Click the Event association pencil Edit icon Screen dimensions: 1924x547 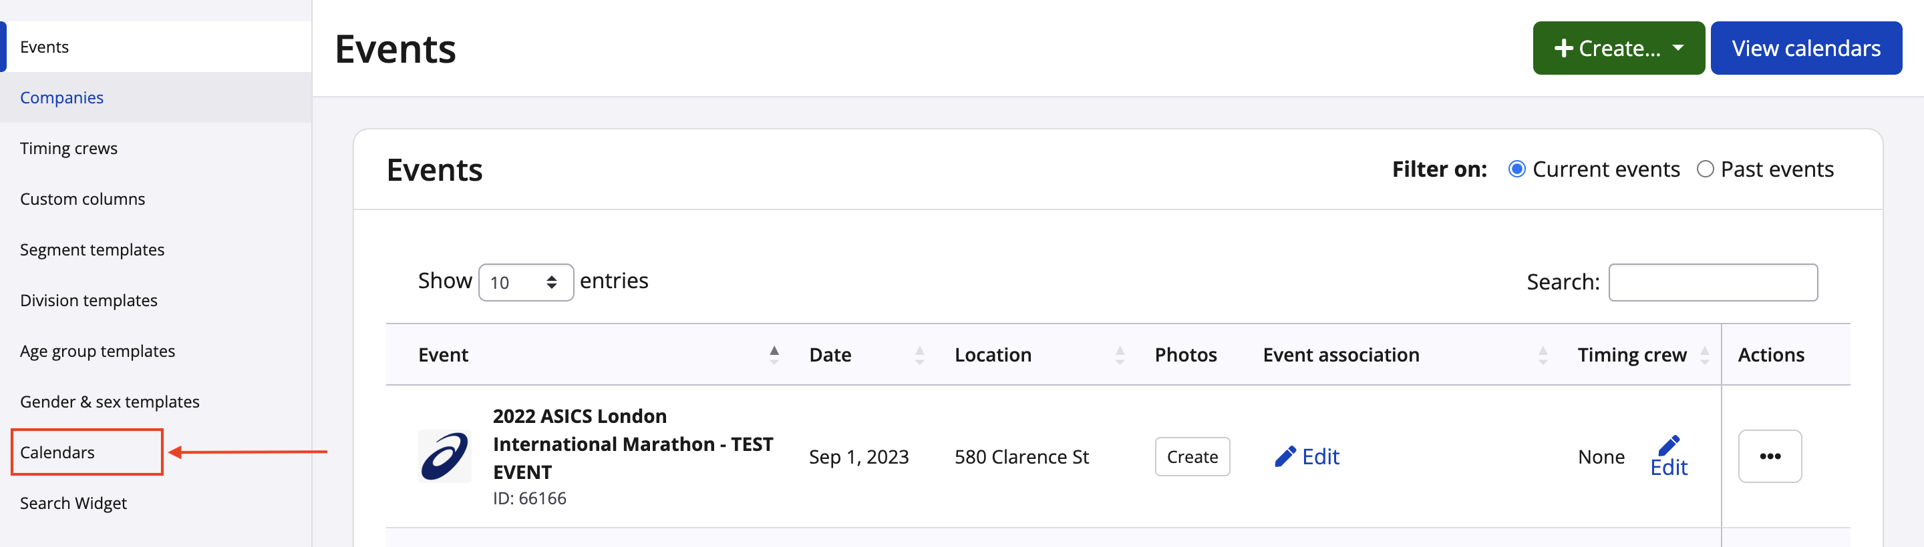click(x=1285, y=456)
